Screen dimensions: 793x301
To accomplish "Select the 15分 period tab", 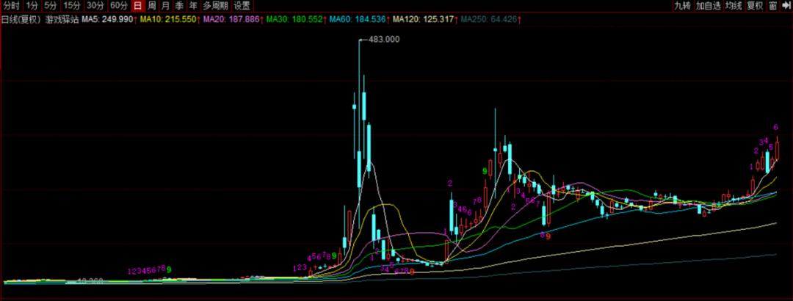I will point(72,6).
